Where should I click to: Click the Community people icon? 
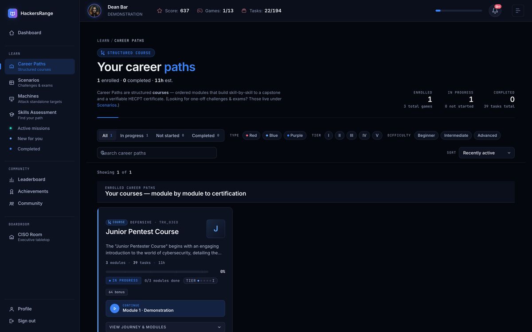pyautogui.click(x=12, y=204)
